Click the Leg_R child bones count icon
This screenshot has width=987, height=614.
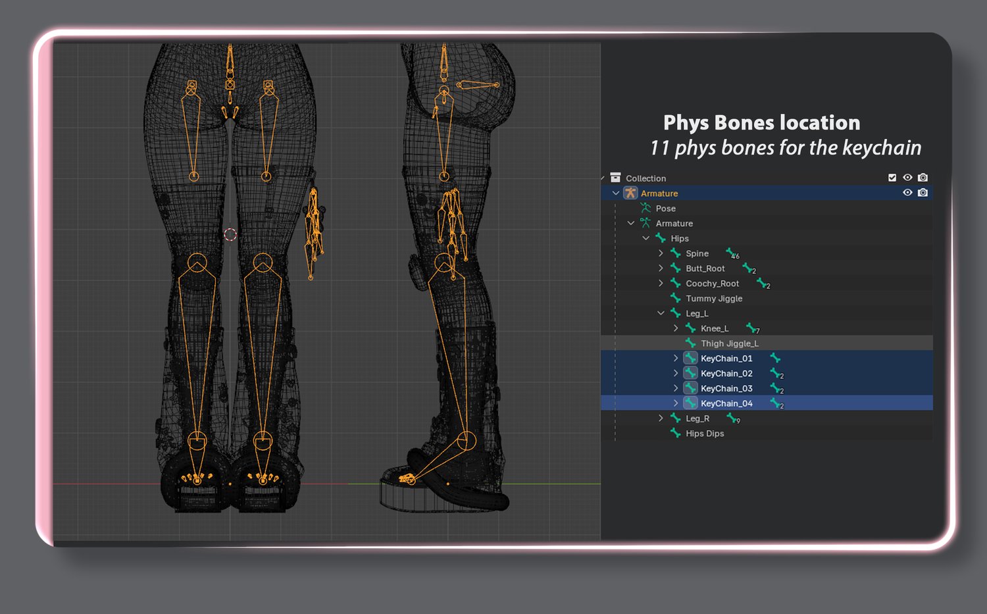(733, 419)
